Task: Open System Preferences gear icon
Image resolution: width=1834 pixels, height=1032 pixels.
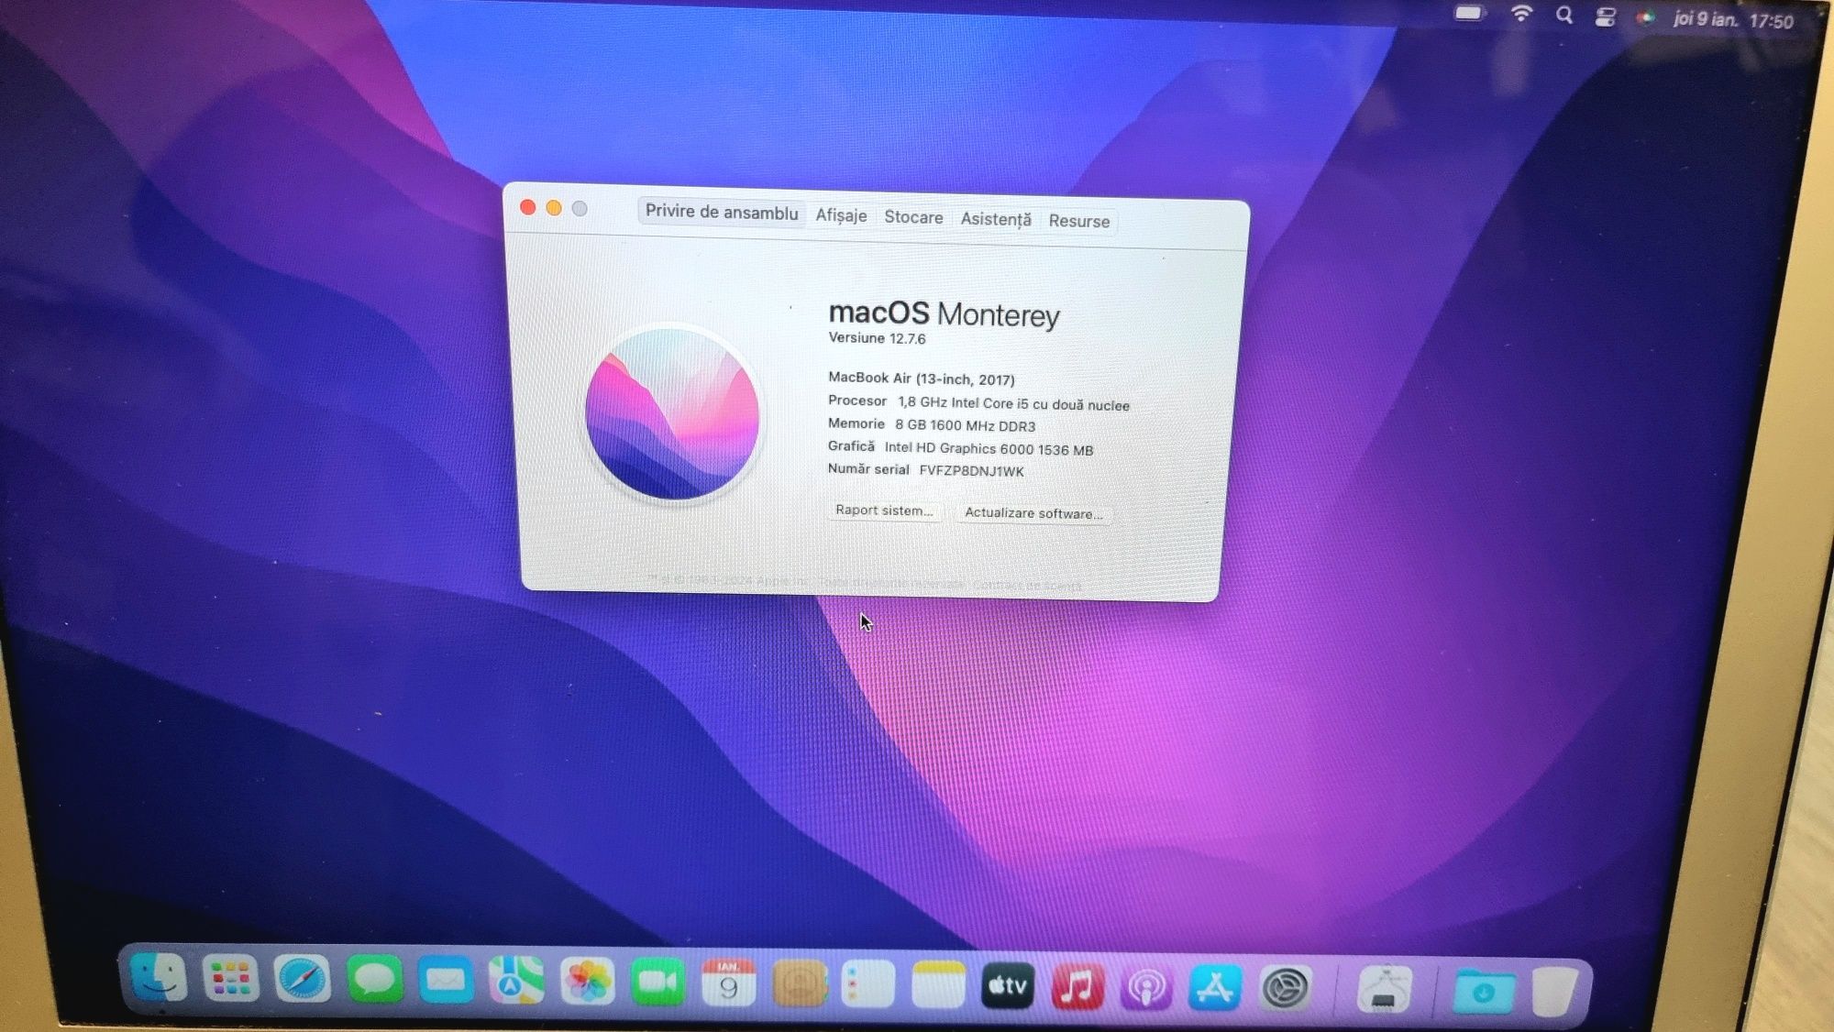Action: point(1285,989)
